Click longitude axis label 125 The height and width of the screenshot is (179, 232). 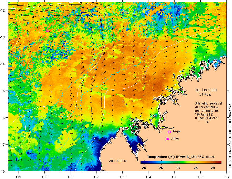(x=175, y=177)
